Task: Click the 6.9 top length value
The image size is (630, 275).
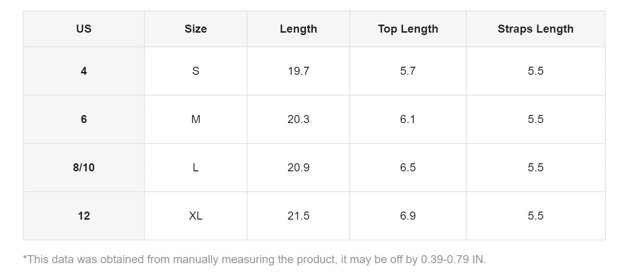Action: [408, 216]
